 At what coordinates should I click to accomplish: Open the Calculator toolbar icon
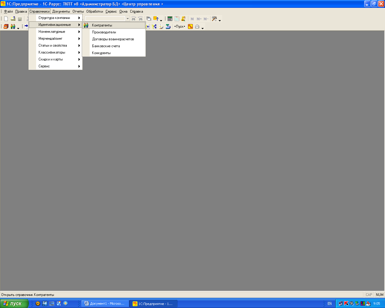[x=170, y=19]
